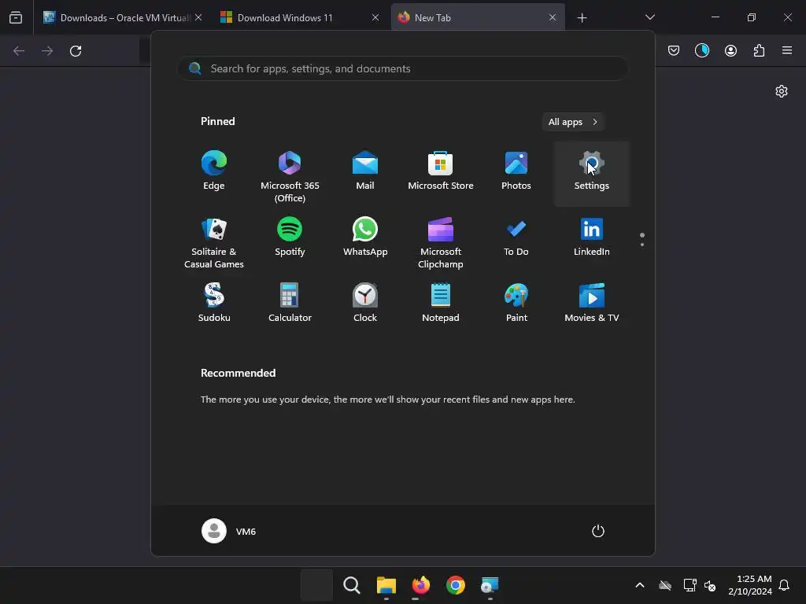This screenshot has height=604, width=806.
Task: Click the Save to Pocket icon
Action: [674, 50]
